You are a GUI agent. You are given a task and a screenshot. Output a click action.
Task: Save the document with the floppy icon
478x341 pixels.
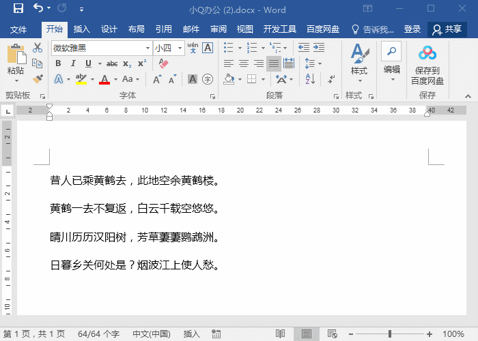(18, 8)
